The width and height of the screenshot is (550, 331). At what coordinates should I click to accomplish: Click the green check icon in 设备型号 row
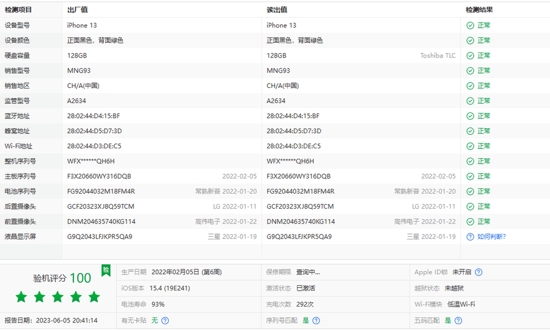pyautogui.click(x=470, y=26)
